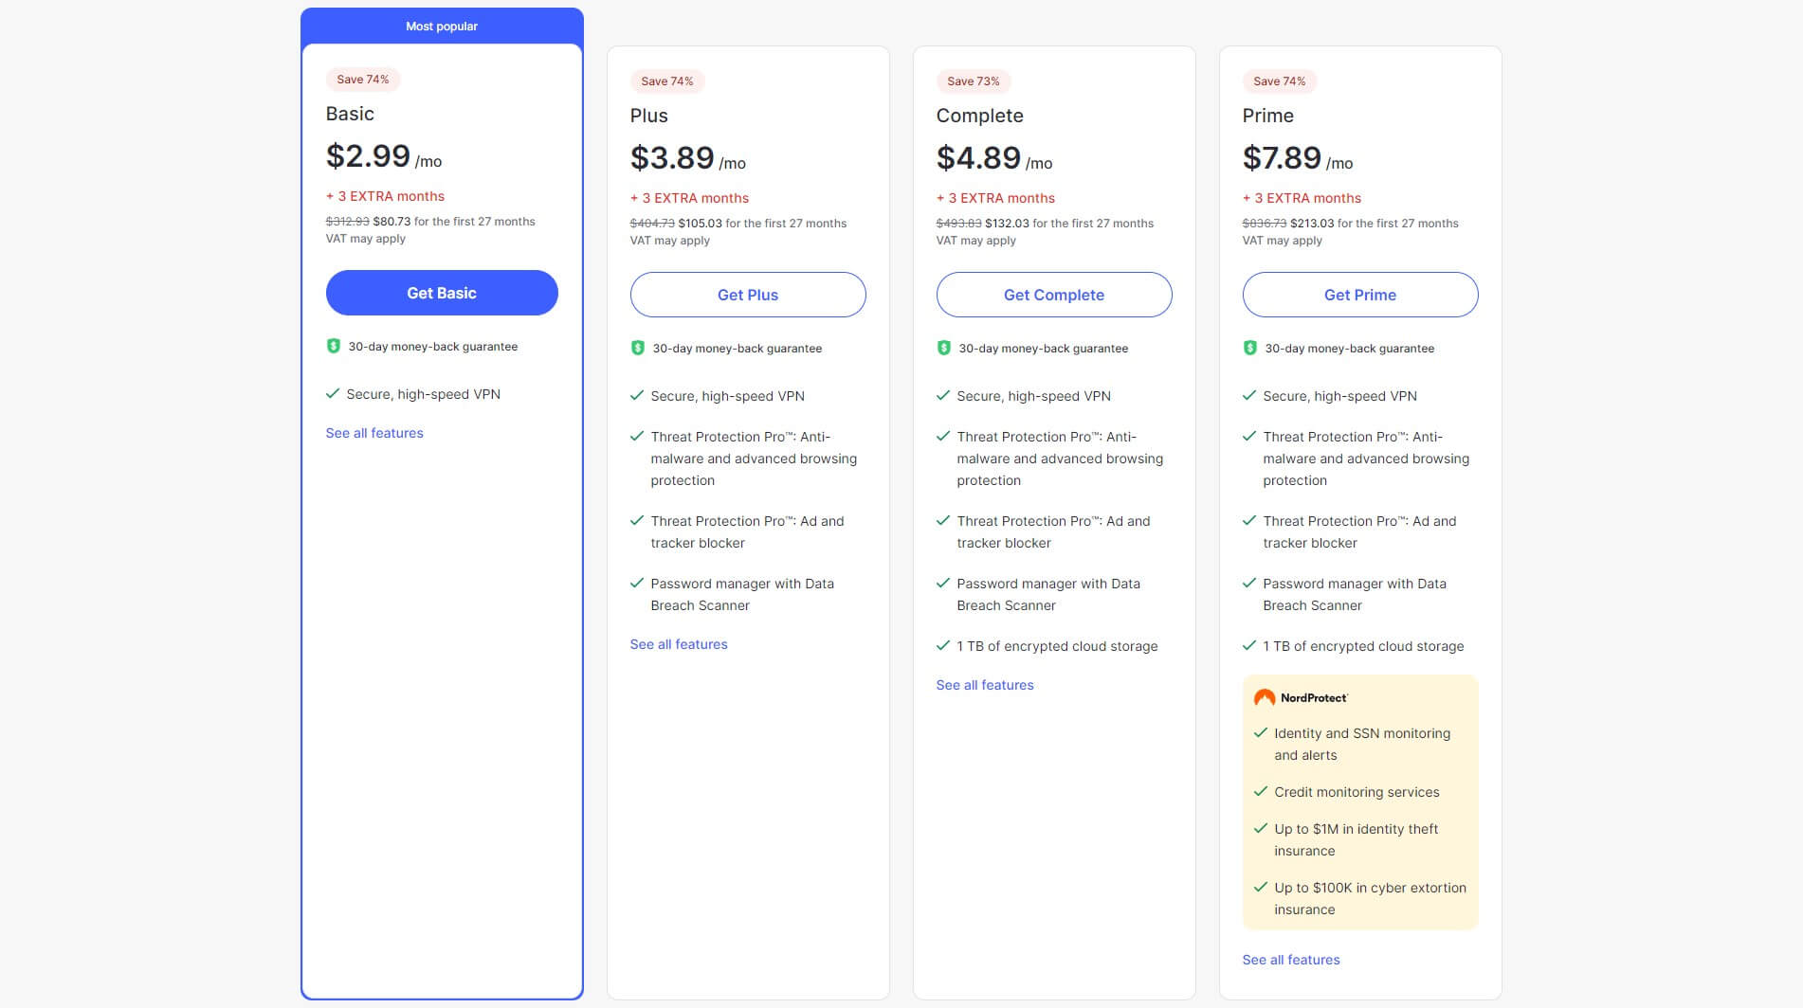Click '+ 3 EXTRA months' in Basic plan
The width and height of the screenshot is (1803, 1008).
[x=385, y=196]
